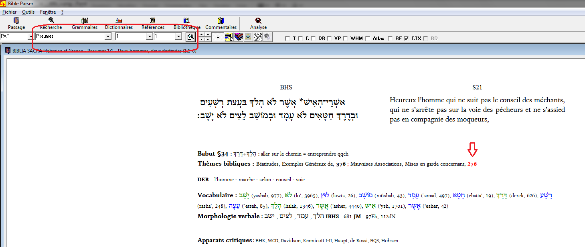Open the ? help menu
Screen dimensions: 585x247
coord(62,12)
